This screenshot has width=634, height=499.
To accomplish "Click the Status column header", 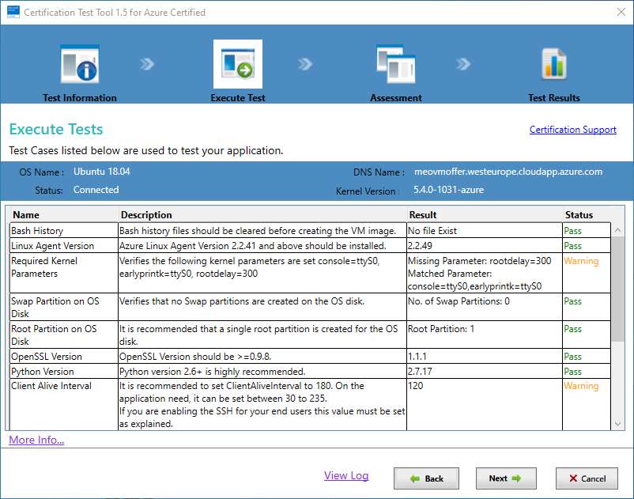I will coord(579,214).
